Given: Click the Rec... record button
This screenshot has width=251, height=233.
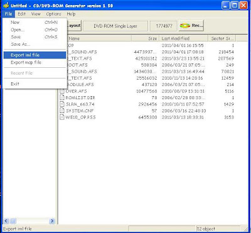Looking at the screenshot, I should point(191,26).
